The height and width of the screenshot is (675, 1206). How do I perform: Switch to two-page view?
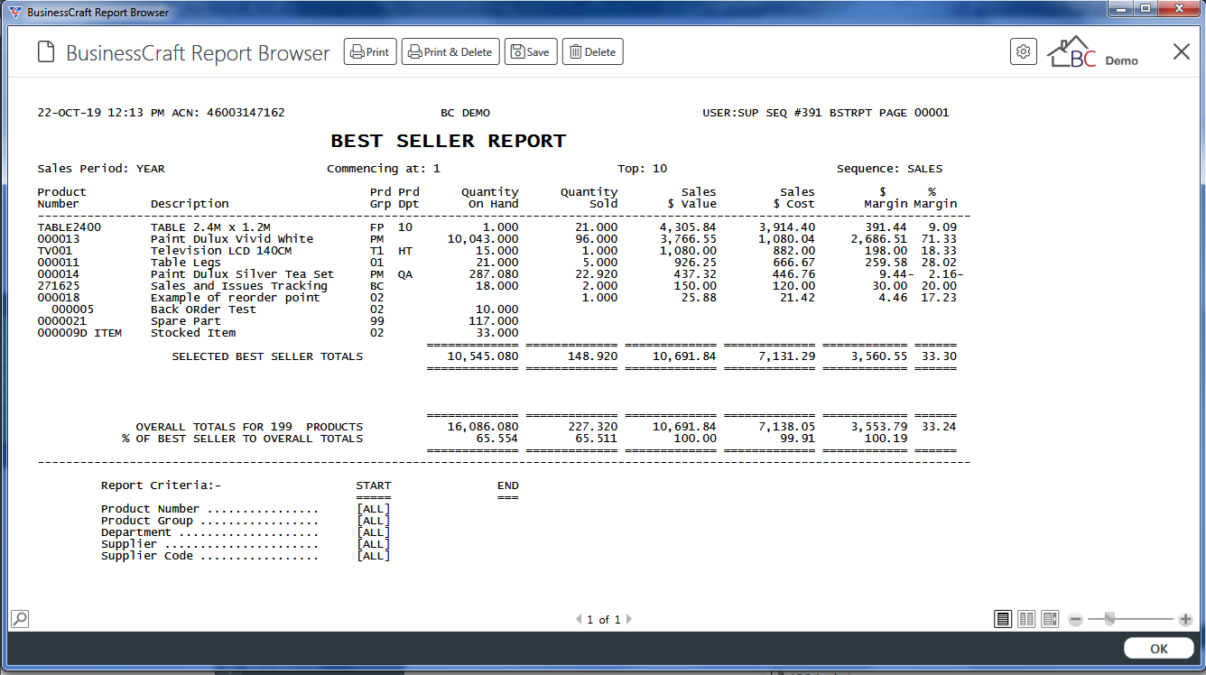tap(1026, 619)
